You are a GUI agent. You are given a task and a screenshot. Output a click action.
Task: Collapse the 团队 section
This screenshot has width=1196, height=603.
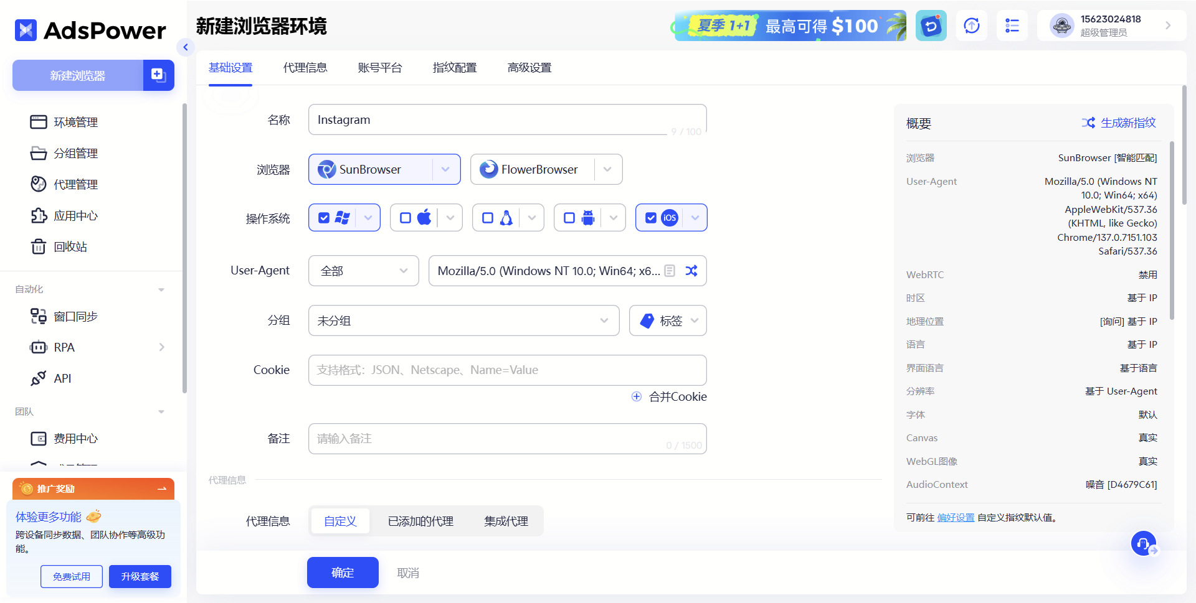coord(161,412)
